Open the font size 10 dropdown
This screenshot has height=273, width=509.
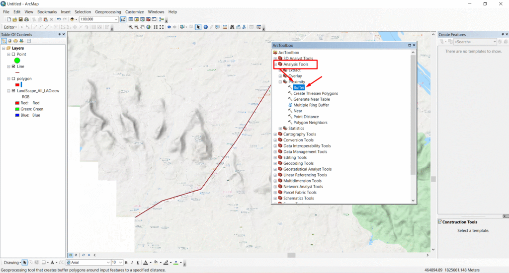click(120, 263)
